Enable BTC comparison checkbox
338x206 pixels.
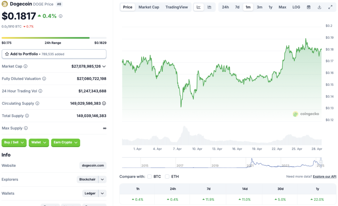150,177
